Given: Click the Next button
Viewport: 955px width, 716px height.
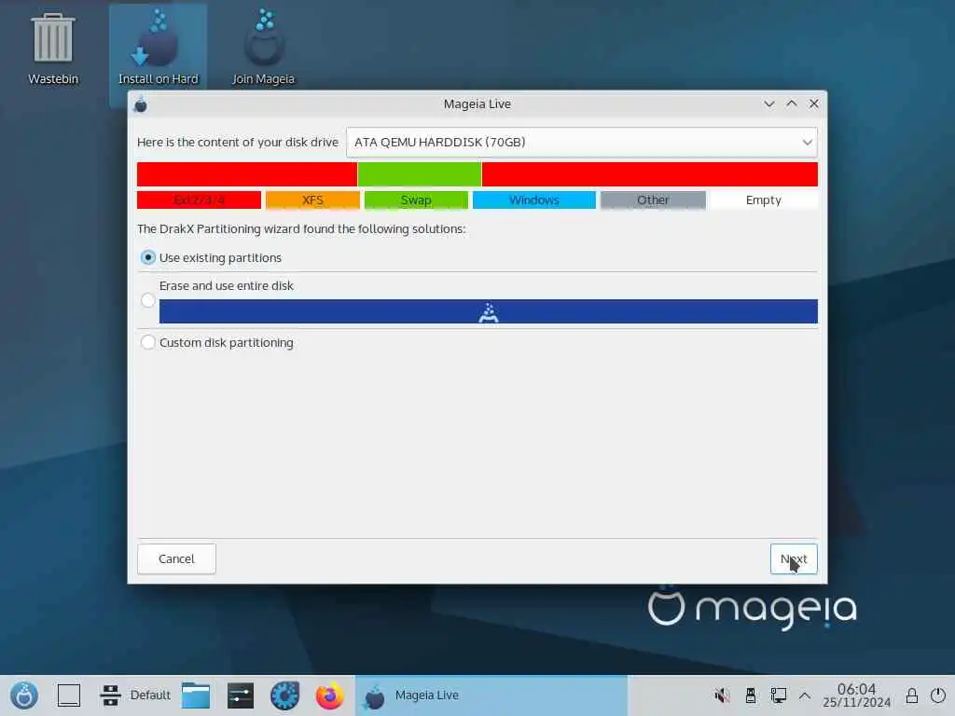Looking at the screenshot, I should pyautogui.click(x=794, y=559).
